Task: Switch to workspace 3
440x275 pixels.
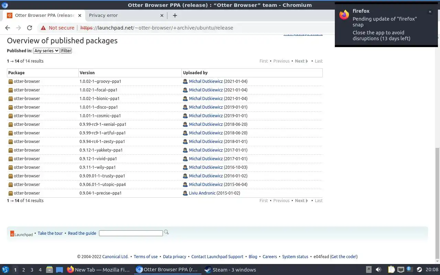Action: [x=32, y=270]
